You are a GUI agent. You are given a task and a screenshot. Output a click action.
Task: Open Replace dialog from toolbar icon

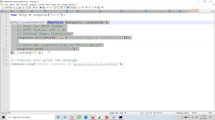[44, 7]
